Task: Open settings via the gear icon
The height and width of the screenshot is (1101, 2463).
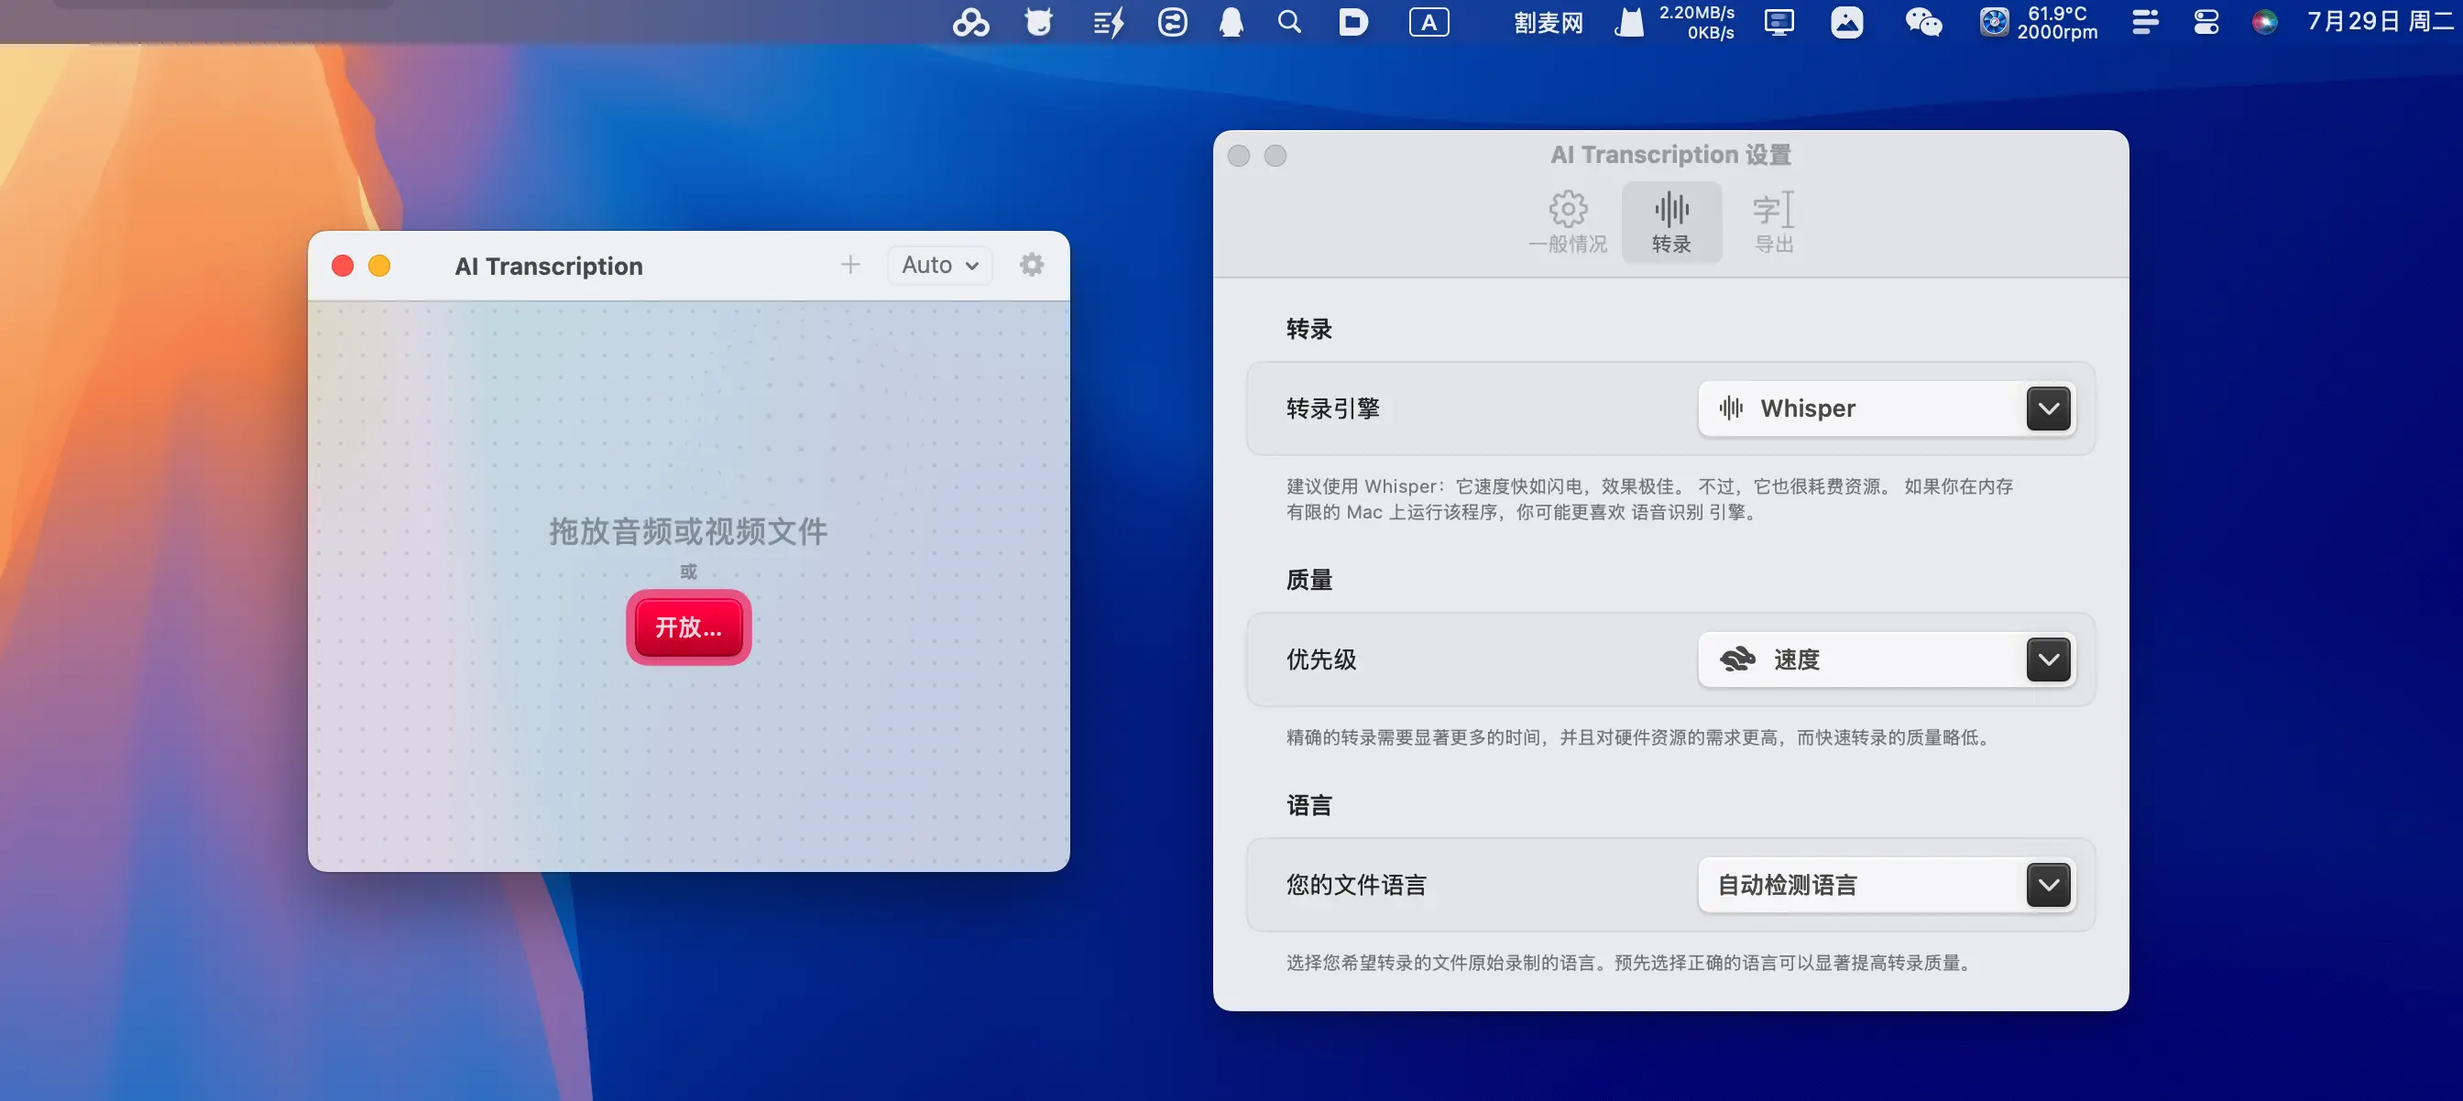Action: 1031,265
